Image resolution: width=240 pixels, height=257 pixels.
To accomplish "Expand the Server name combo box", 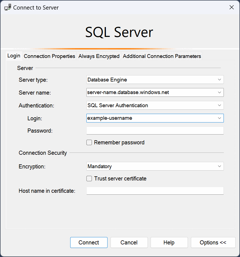I will tap(219, 92).
